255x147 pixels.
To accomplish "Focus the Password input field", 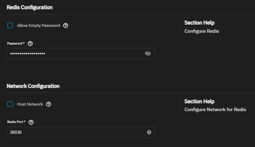I will tap(75, 54).
